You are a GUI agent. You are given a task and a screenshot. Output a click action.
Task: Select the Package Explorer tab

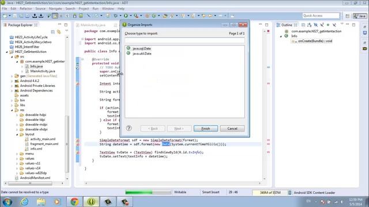[20, 25]
